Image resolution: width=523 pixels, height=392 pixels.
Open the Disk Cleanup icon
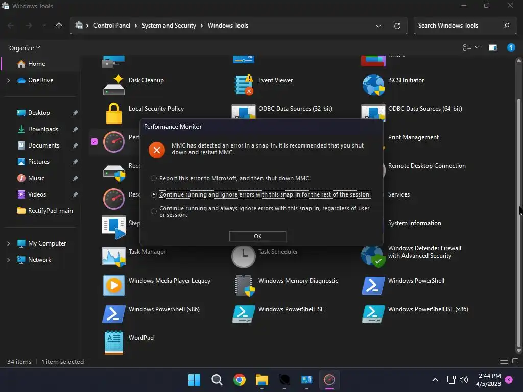114,85
